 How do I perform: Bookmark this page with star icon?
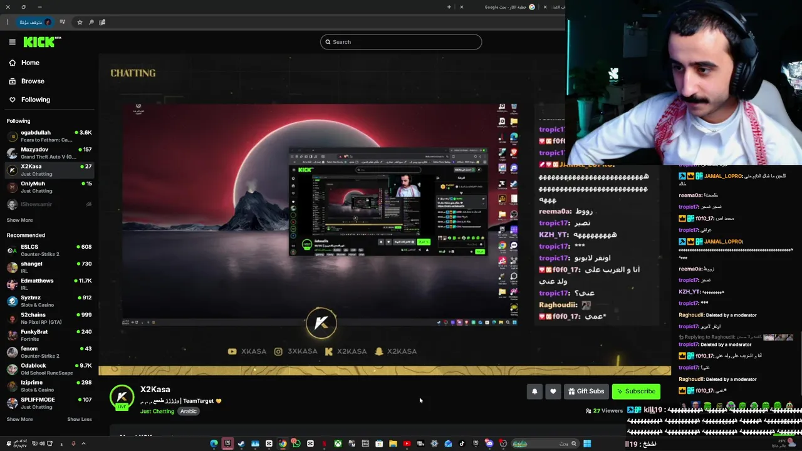[x=80, y=22]
